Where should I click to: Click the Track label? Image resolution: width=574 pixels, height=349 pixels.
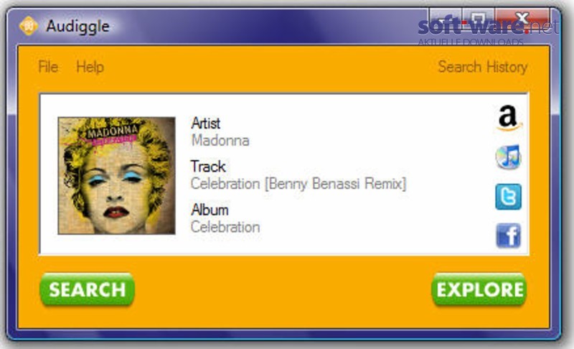click(208, 167)
